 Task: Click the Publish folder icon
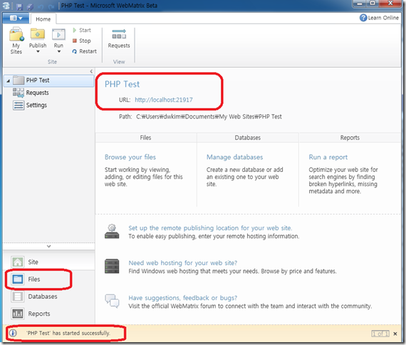38,34
